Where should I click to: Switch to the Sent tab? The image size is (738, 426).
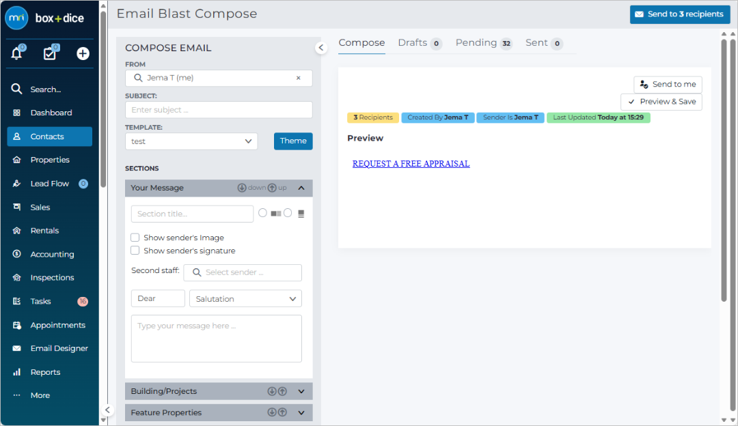pyautogui.click(x=544, y=43)
